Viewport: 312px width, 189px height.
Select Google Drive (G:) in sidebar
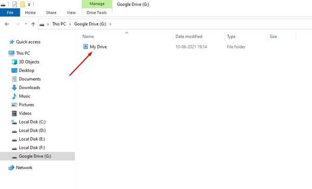click(35, 156)
